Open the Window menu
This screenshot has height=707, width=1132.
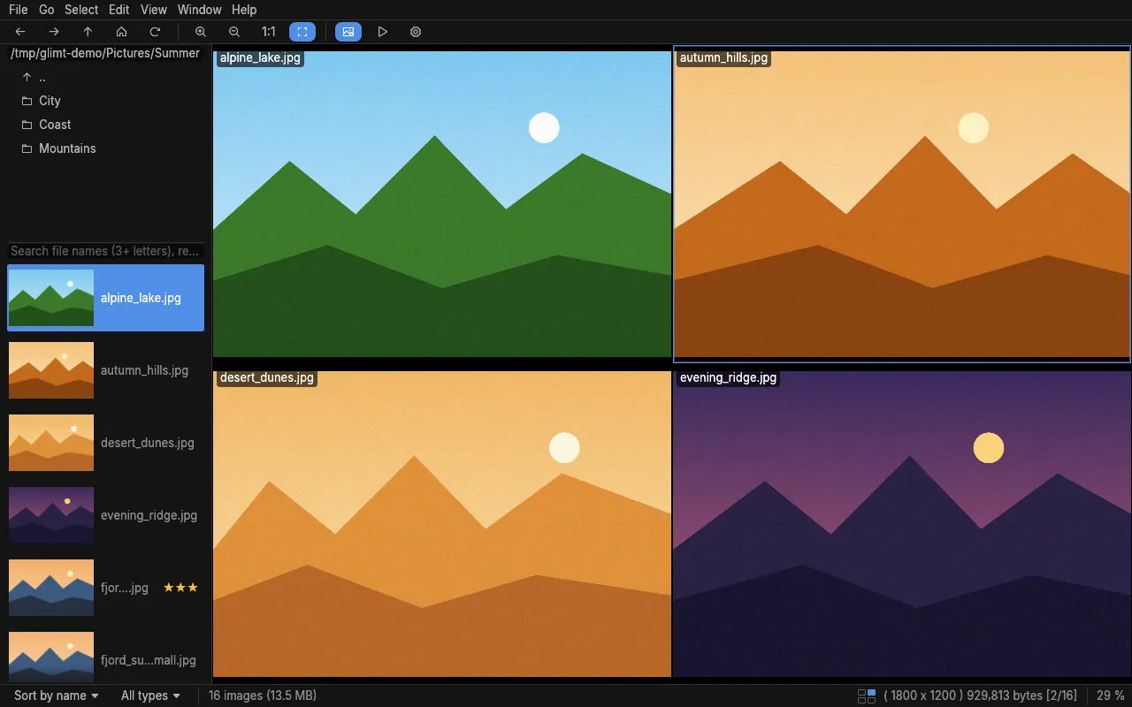[x=200, y=10]
